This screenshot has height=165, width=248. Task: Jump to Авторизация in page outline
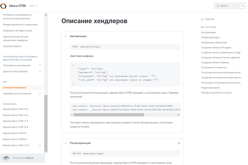coord(208,32)
